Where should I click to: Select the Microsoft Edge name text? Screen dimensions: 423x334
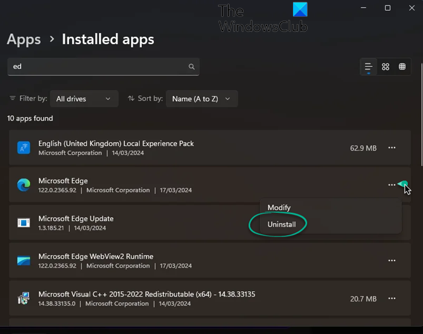(63, 181)
